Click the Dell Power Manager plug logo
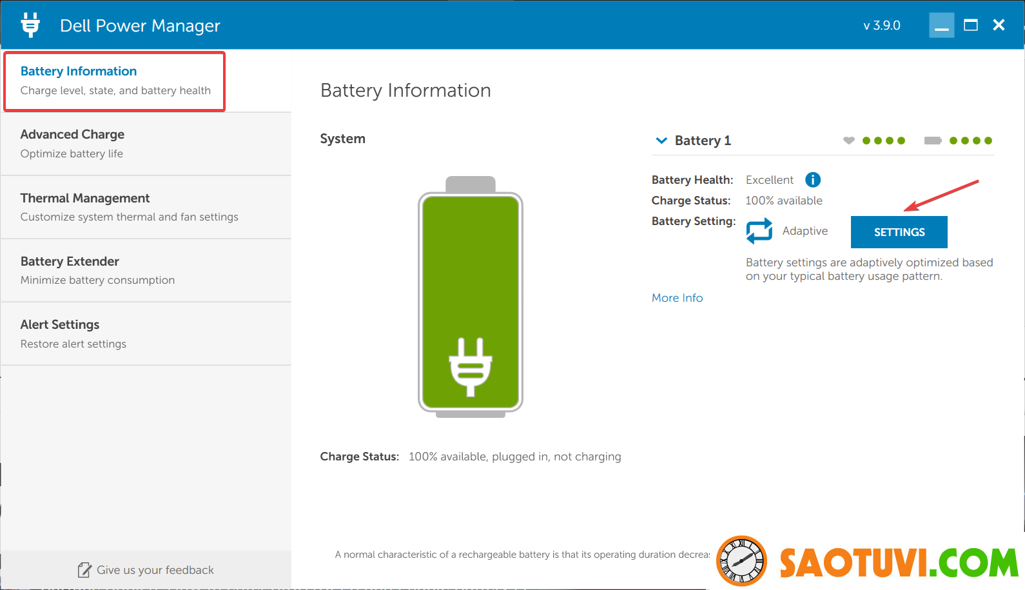 coord(30,25)
